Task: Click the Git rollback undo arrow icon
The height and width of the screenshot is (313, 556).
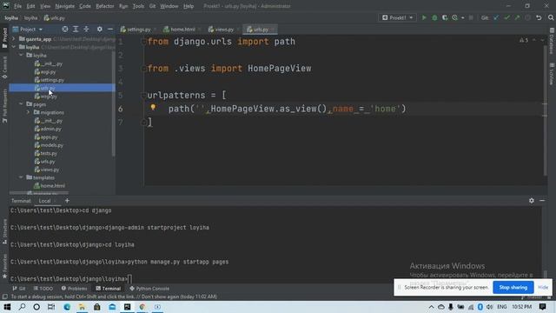Action: 539,17
